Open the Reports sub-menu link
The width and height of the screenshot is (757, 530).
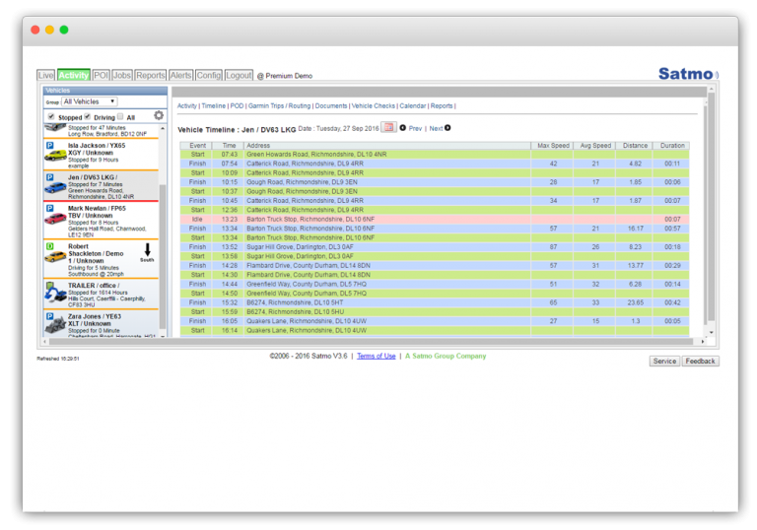pyautogui.click(x=442, y=105)
